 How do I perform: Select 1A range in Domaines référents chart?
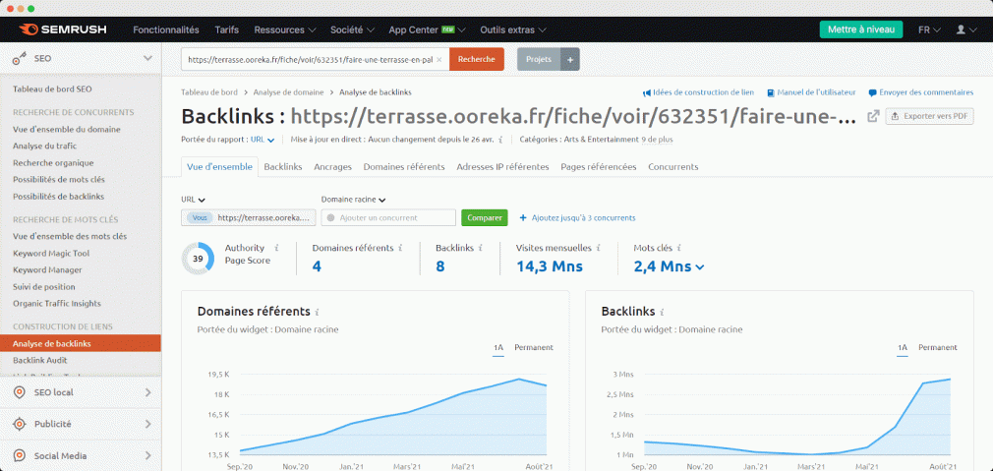coord(498,347)
